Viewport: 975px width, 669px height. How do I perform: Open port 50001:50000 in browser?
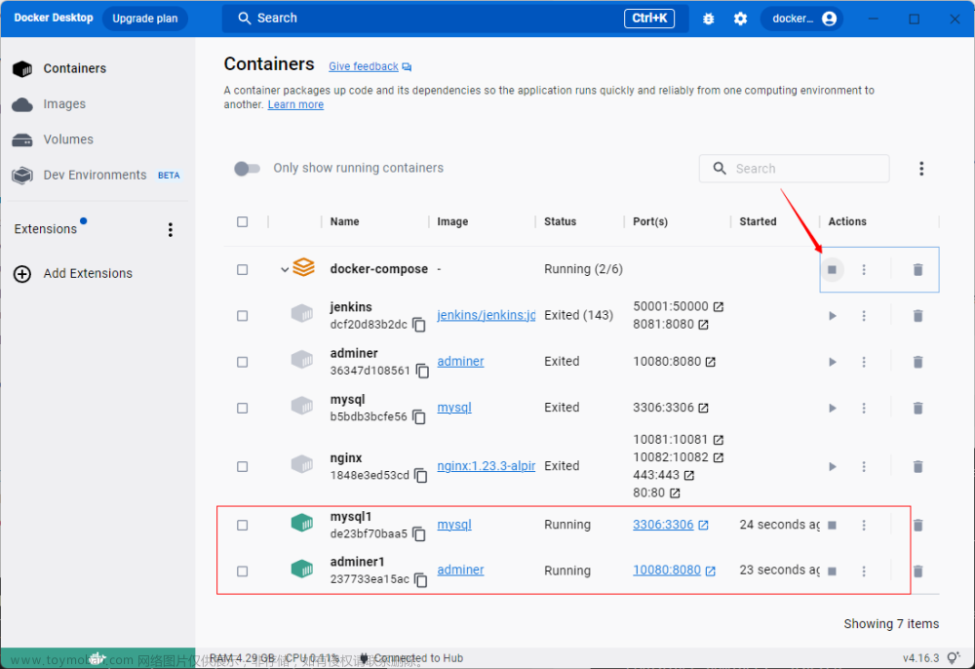pyautogui.click(x=719, y=306)
